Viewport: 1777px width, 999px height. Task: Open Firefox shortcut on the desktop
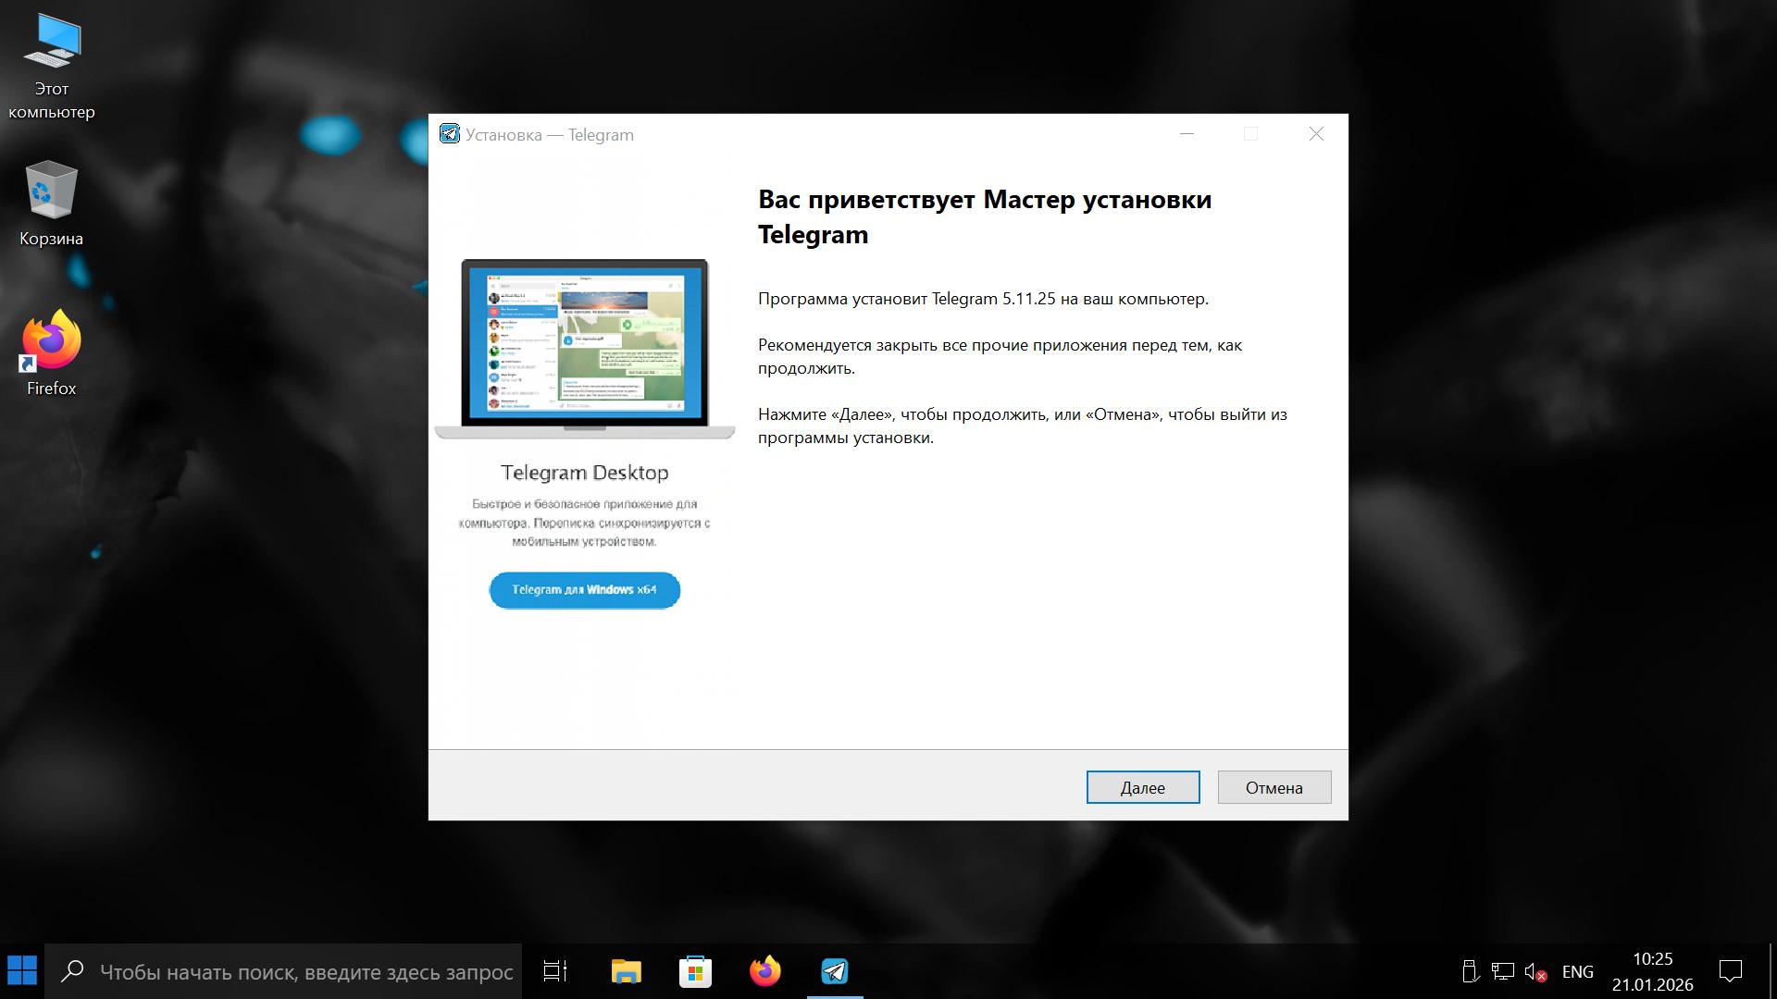pos(52,353)
